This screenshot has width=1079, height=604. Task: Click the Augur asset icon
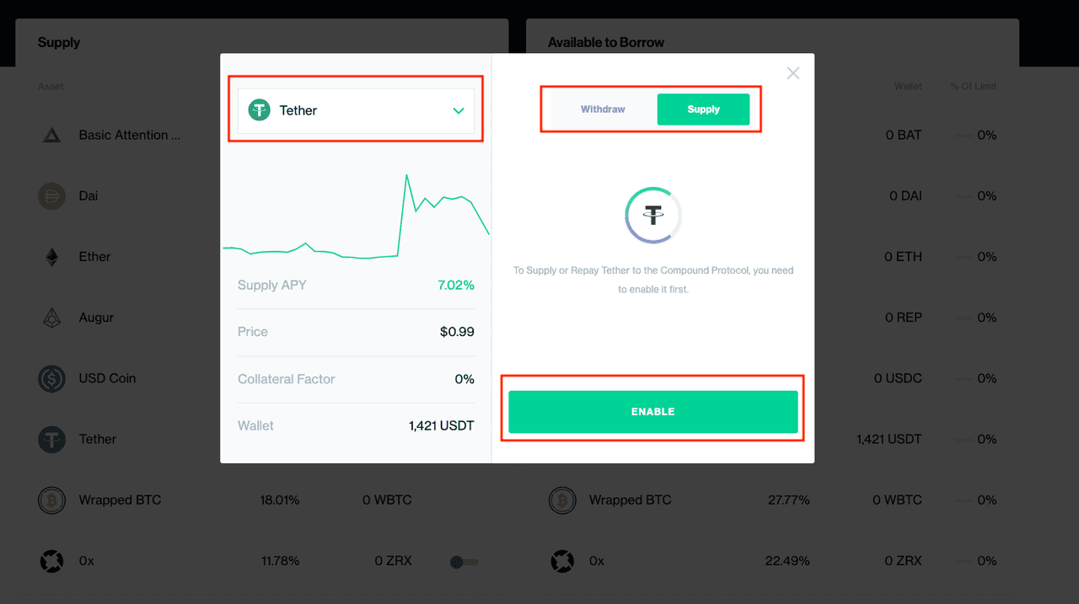click(51, 318)
